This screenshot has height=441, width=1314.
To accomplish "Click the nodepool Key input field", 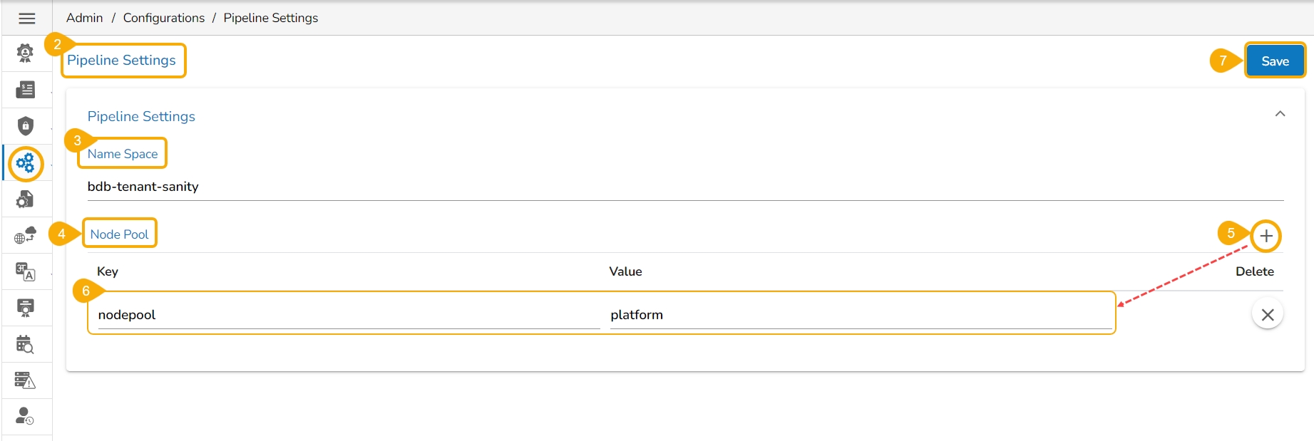I will click(x=347, y=315).
